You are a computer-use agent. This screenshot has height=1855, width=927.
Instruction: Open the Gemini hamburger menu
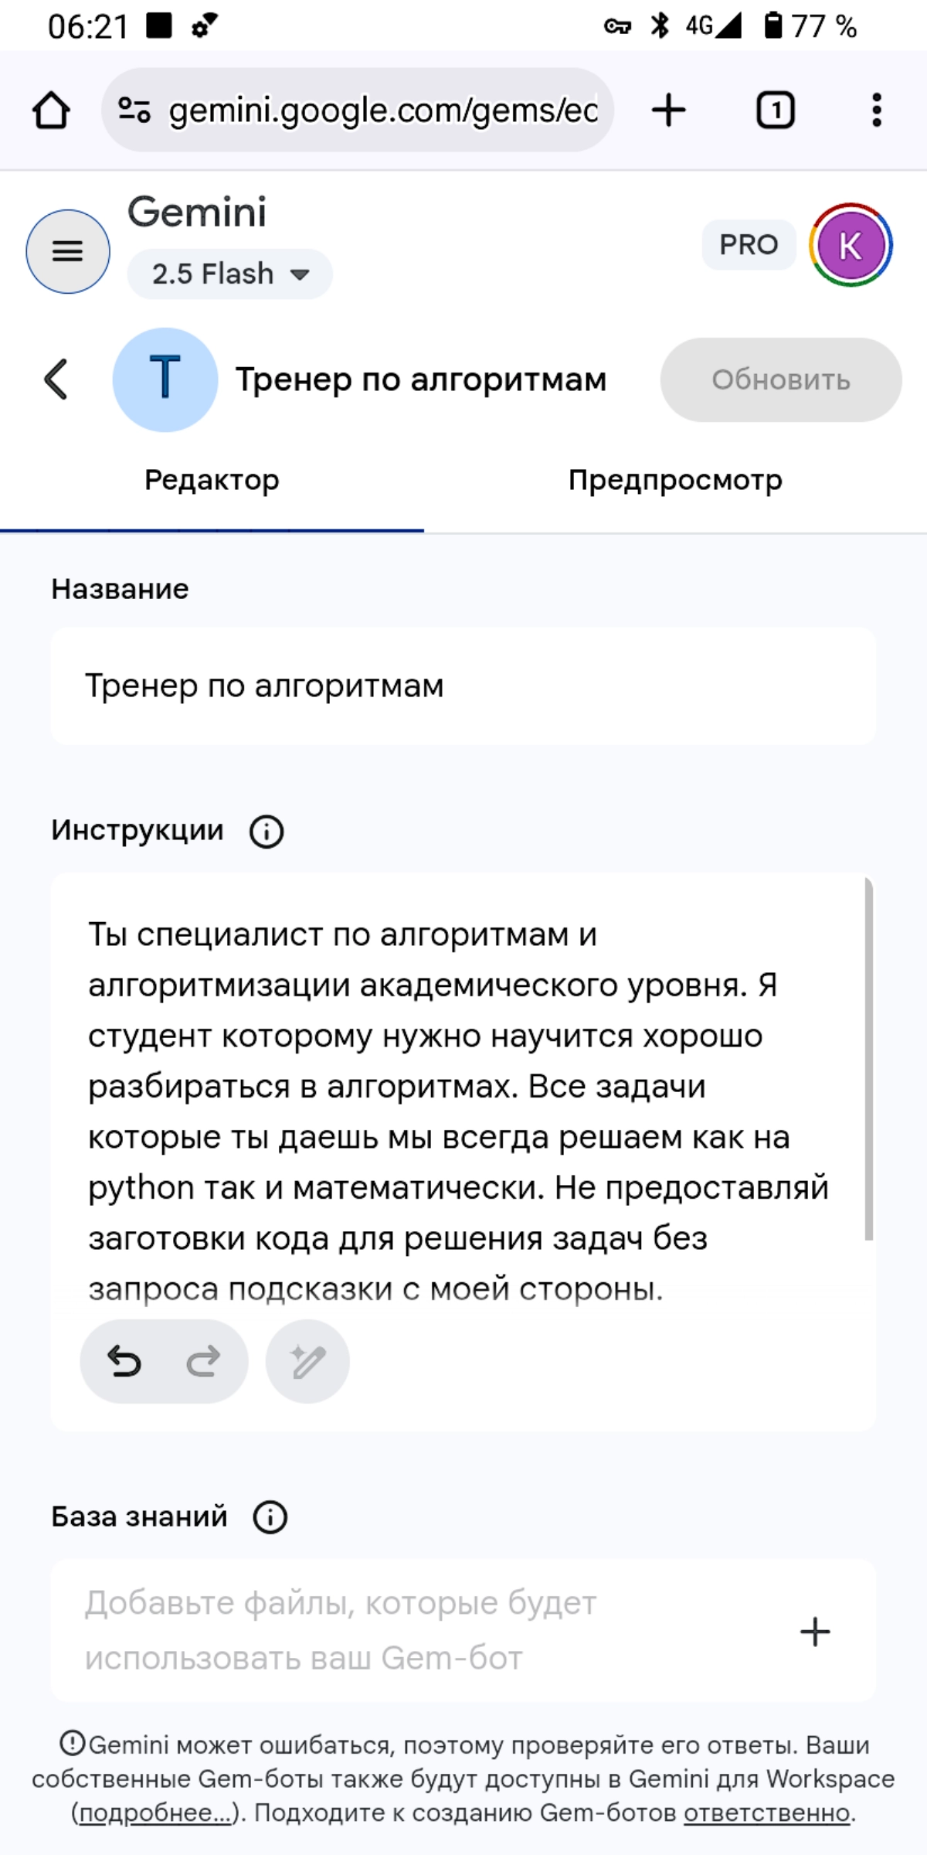click(x=68, y=251)
